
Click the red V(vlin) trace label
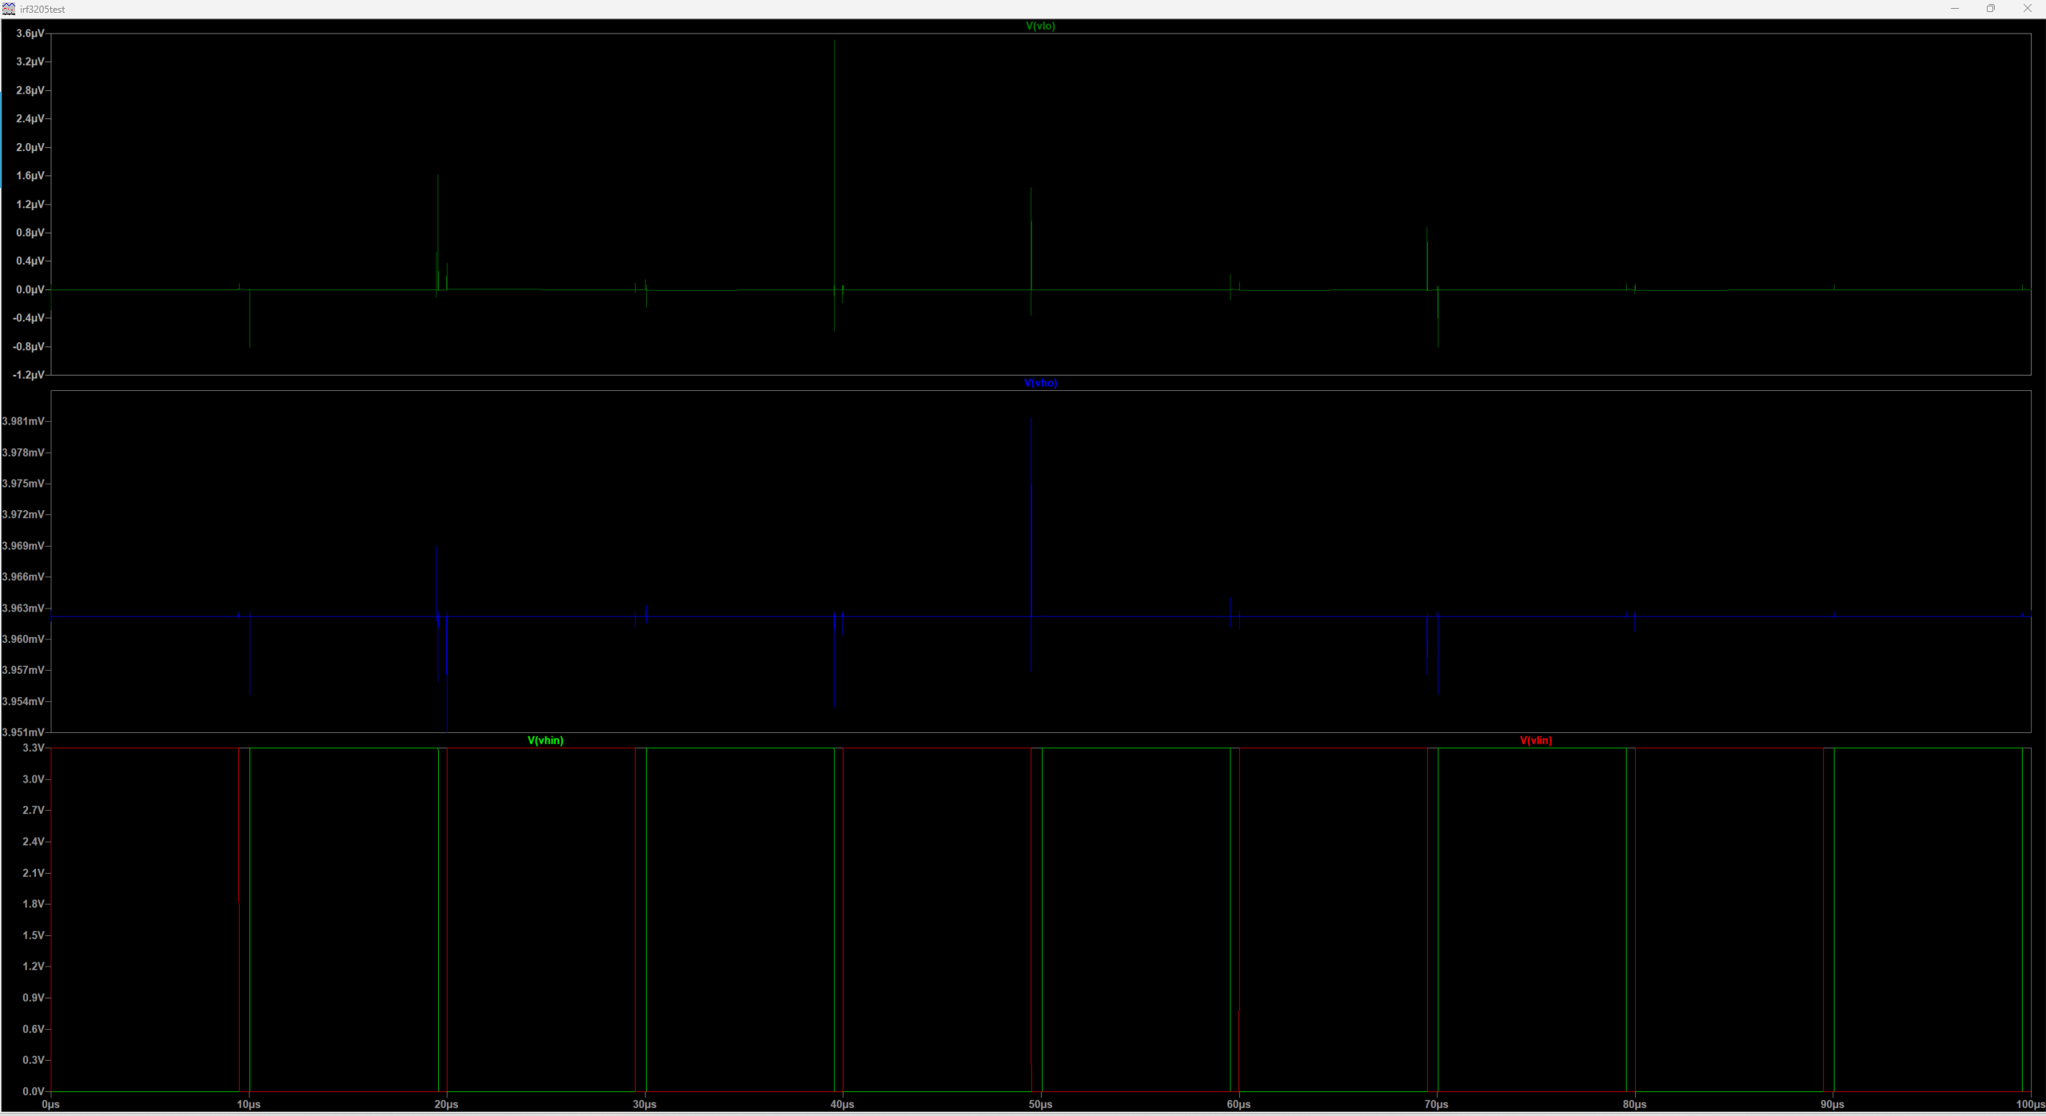point(1535,740)
